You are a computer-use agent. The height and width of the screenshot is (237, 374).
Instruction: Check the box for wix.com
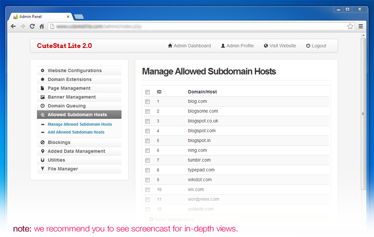(147, 190)
